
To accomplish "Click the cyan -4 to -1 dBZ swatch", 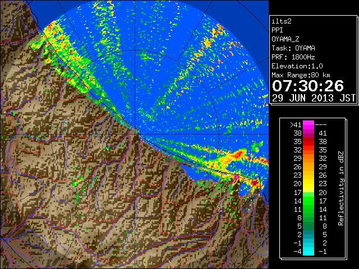I will click(309, 251).
